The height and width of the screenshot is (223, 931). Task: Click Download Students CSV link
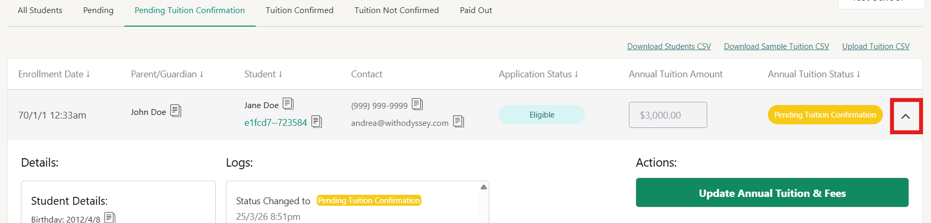[669, 46]
